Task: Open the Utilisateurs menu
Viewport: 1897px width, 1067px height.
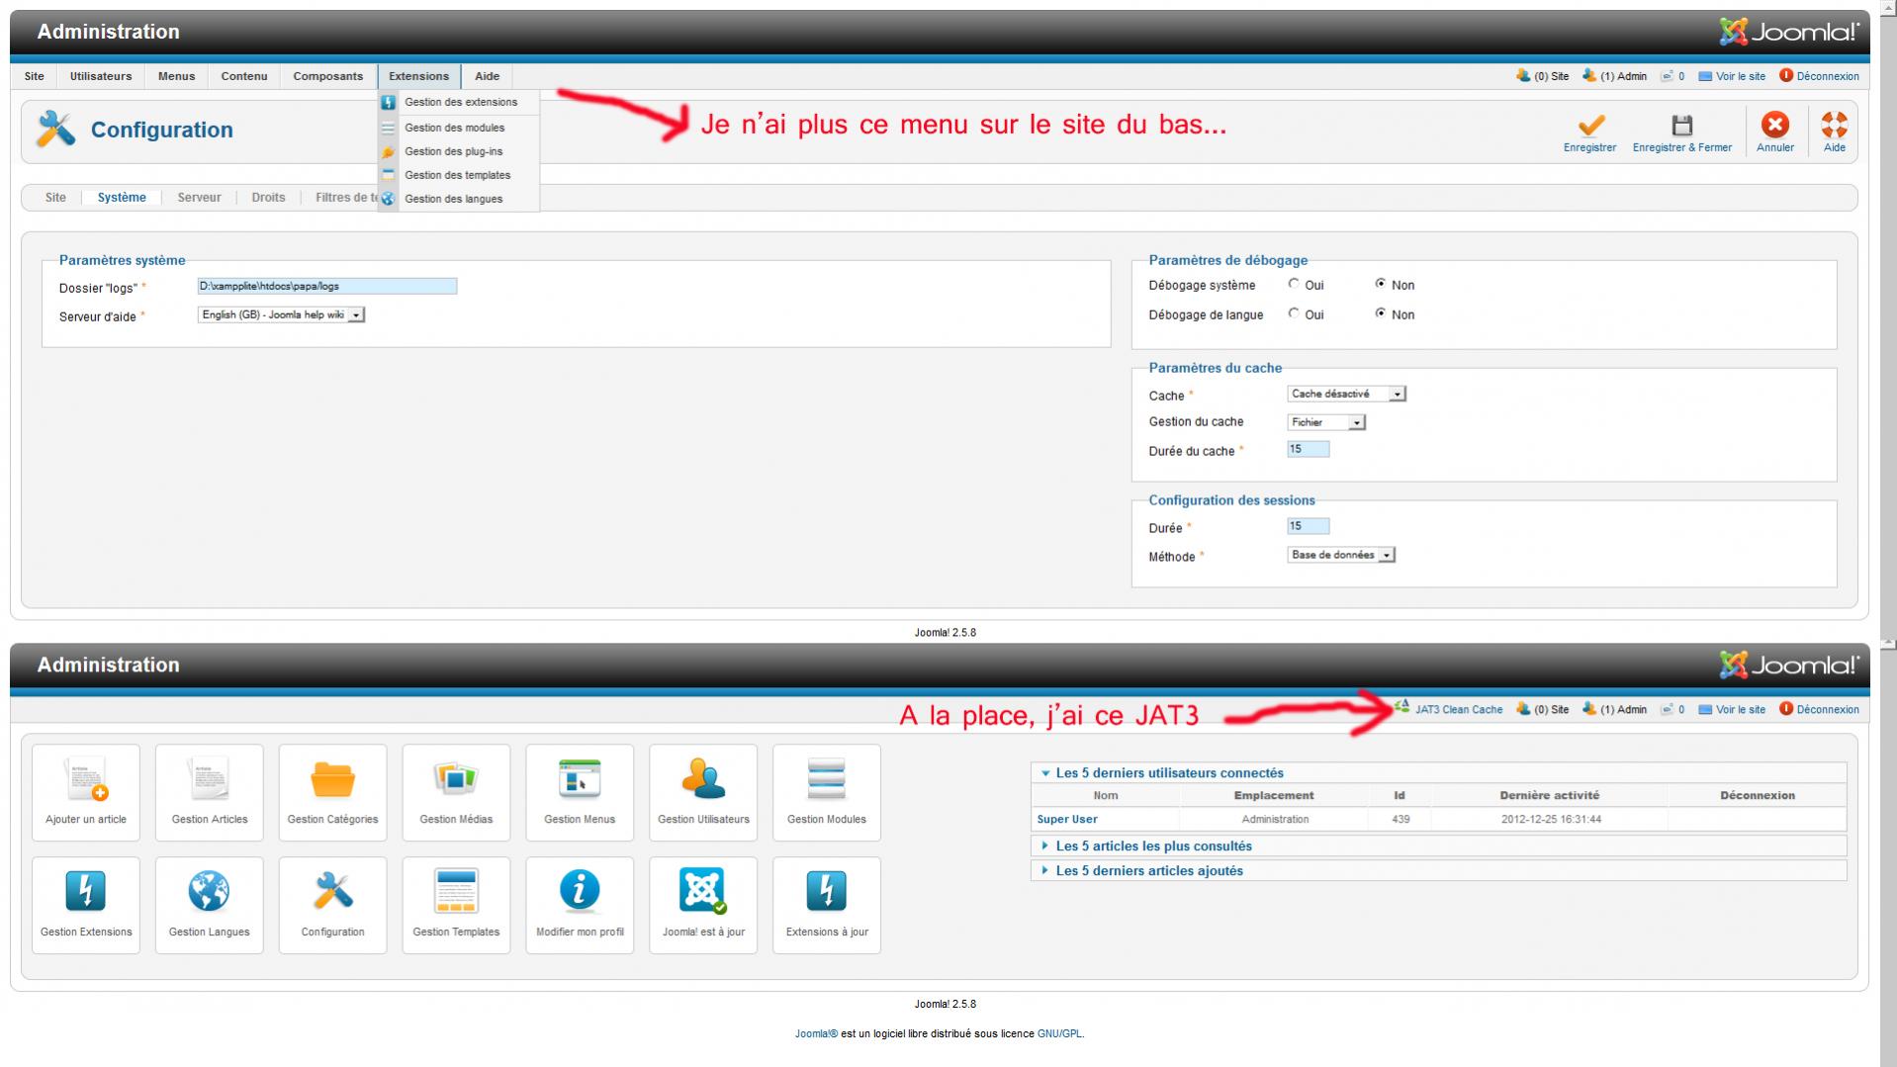Action: (x=101, y=76)
